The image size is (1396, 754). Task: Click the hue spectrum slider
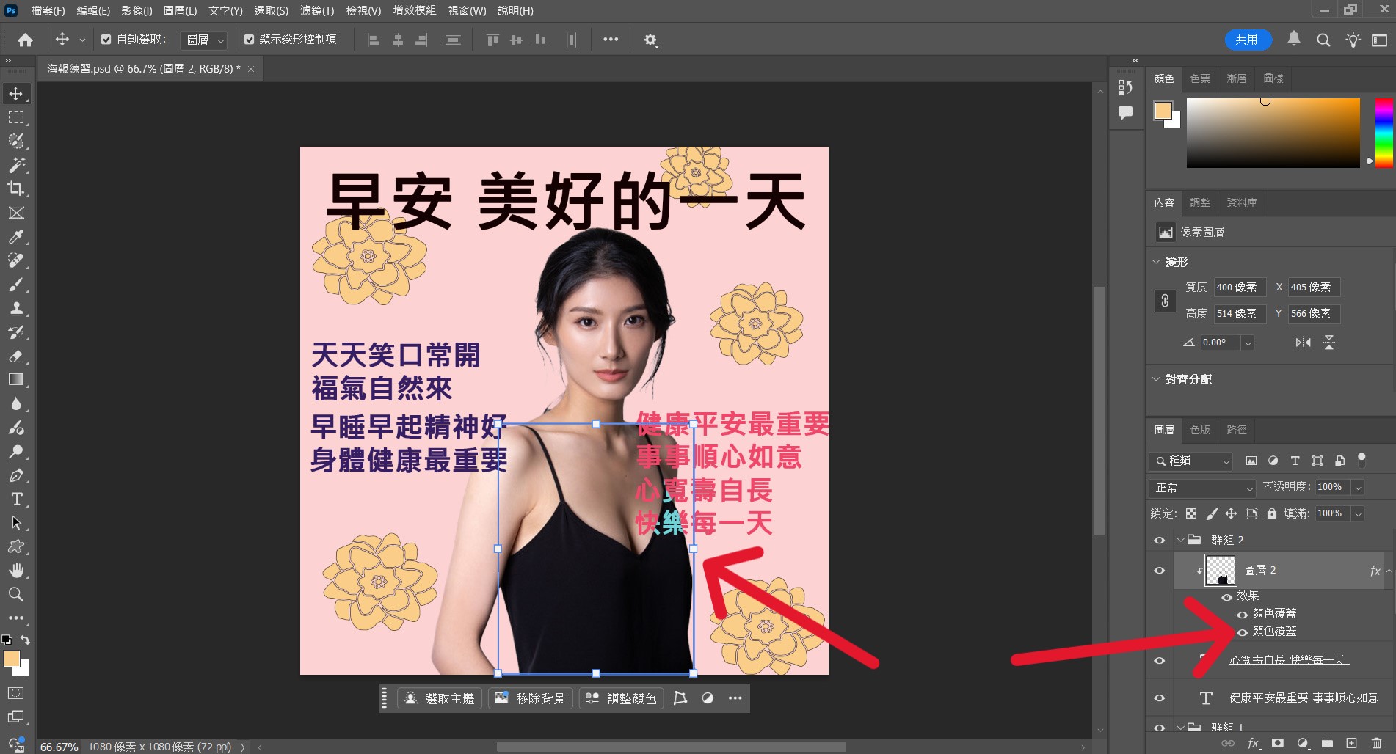1384,133
